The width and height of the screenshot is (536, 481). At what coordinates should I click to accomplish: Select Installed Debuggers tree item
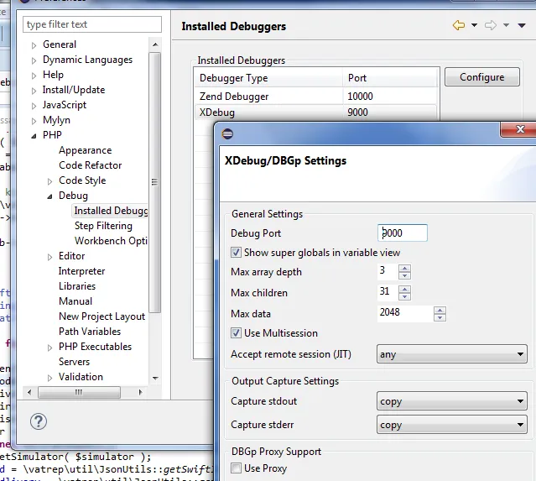click(111, 211)
